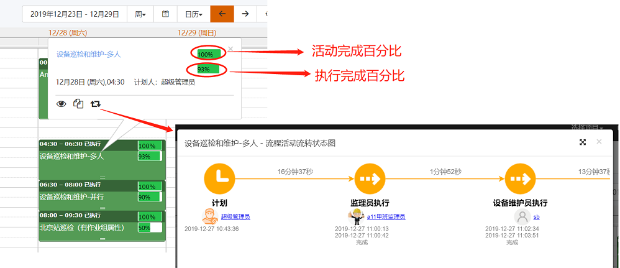Open the 周 view dropdown
Viewport: 620px width, 268px height.
click(140, 14)
